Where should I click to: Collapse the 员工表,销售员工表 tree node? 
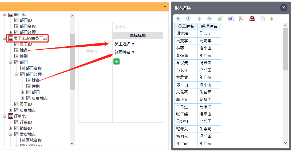(x=4, y=38)
